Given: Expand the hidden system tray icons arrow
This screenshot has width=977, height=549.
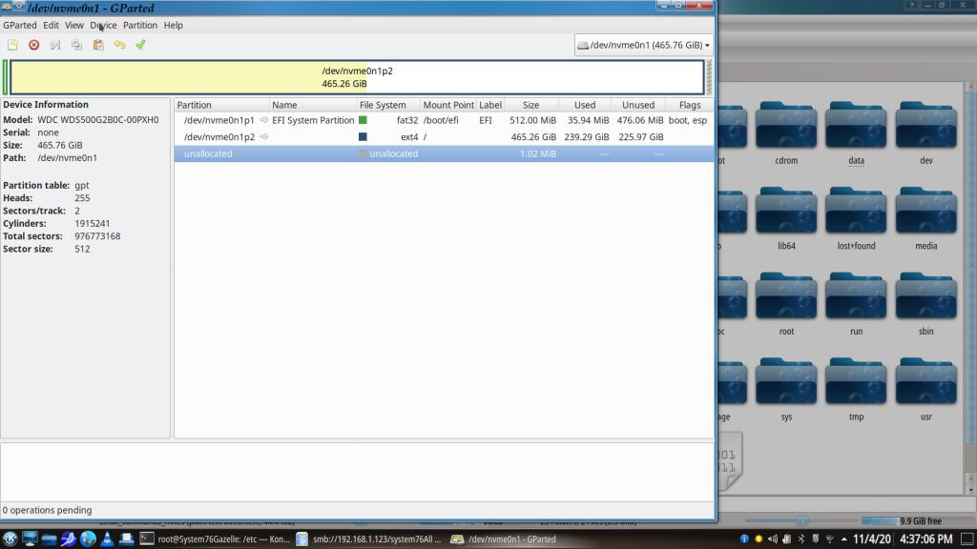Looking at the screenshot, I should coord(843,539).
